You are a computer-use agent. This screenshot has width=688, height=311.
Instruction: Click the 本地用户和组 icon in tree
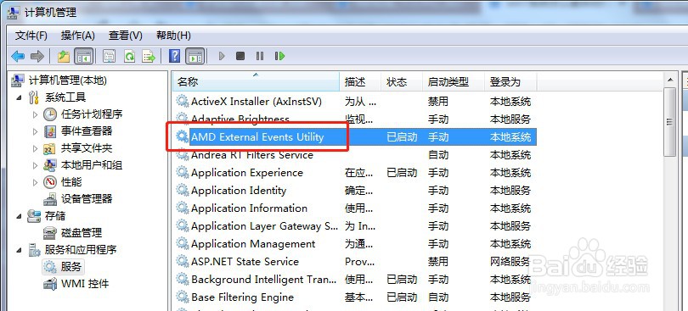(x=50, y=165)
